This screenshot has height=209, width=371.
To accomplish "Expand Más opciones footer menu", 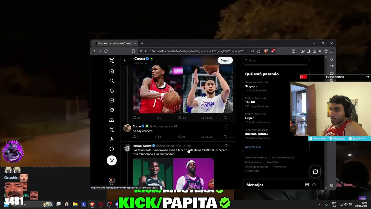I will [280, 167].
